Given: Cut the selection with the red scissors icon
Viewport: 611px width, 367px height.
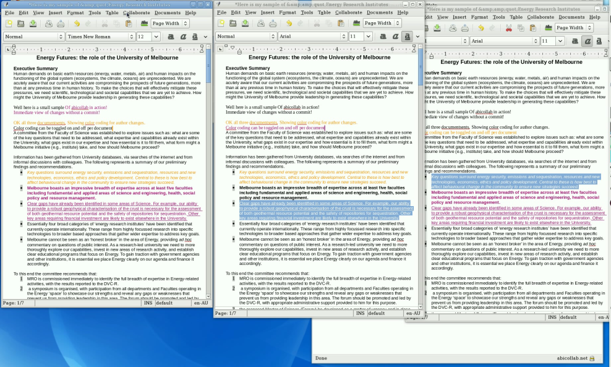Looking at the screenshot, I should 508,28.
